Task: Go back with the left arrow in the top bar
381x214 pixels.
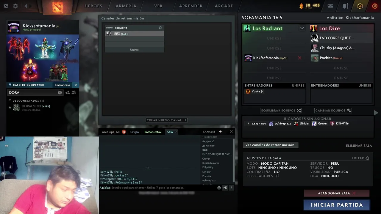Action: (x=26, y=6)
